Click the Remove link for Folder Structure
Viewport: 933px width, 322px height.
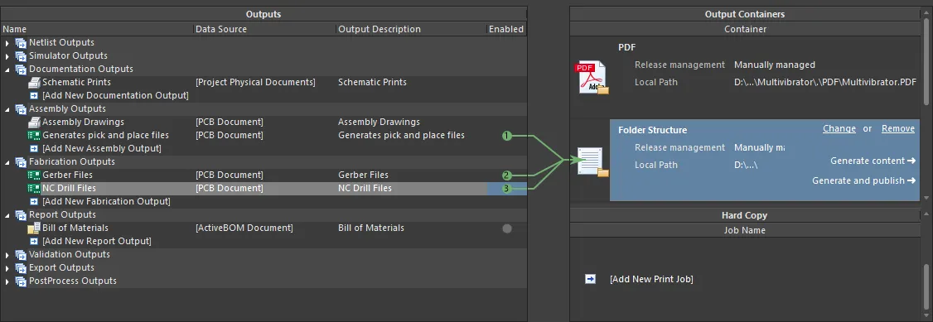click(898, 129)
